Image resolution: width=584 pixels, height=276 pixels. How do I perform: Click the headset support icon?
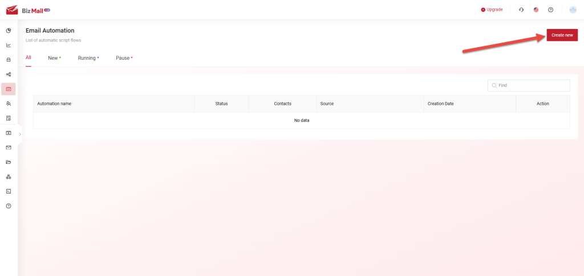(521, 10)
